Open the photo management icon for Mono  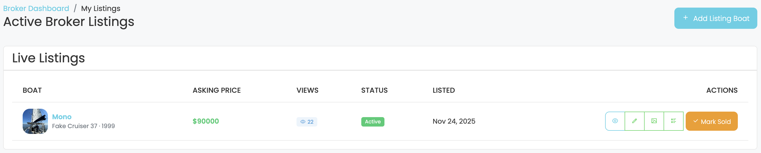pos(654,121)
